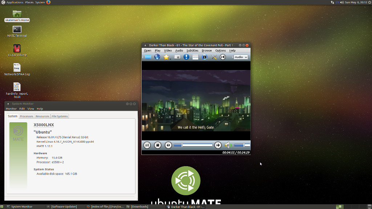Take a screenshot with the camera icon
This screenshot has width=372, height=209.
[177, 57]
